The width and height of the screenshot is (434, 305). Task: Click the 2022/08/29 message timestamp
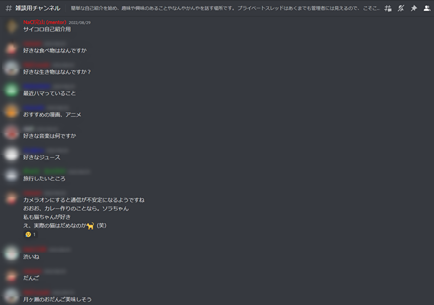[79, 23]
